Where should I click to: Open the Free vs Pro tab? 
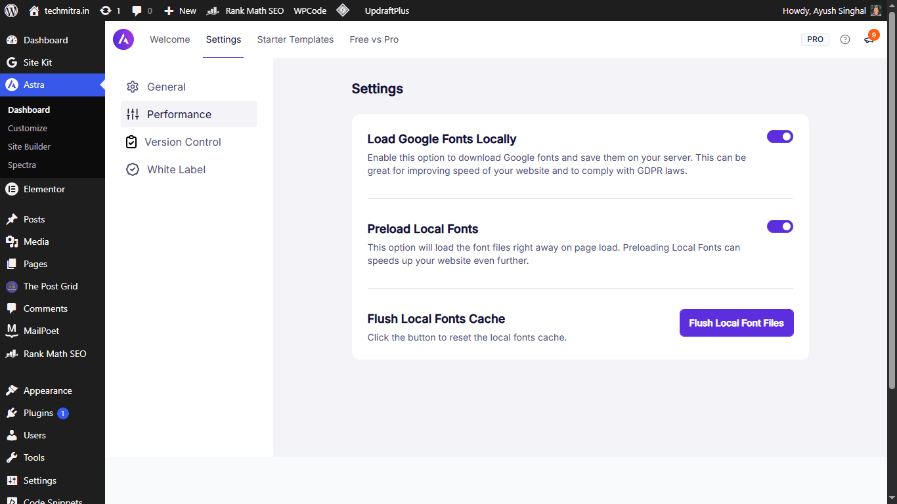(x=374, y=39)
